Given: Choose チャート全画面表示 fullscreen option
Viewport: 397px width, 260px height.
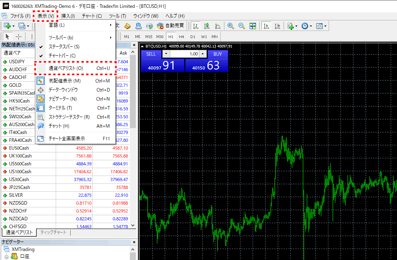Looking at the screenshot, I should [75, 139].
